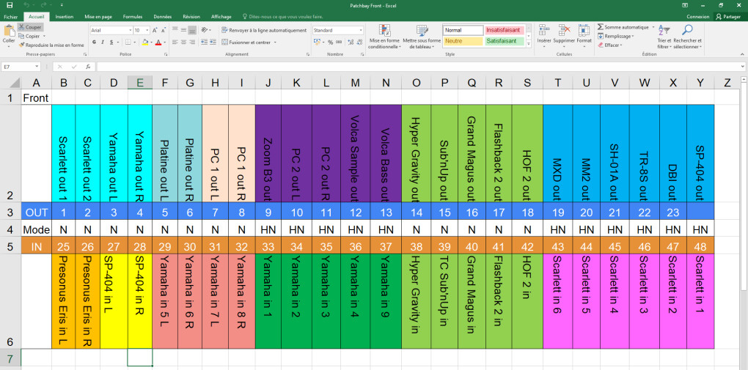The width and height of the screenshot is (748, 370).
Task: Click the Save icon in the quick access toolbar
Action: (9, 5)
